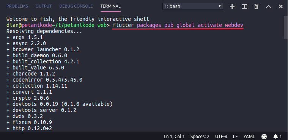Image resolution: width=288 pixels, height=140 pixels.
Task: Open the DEBUG CONSOLE tab
Action: [76, 6]
